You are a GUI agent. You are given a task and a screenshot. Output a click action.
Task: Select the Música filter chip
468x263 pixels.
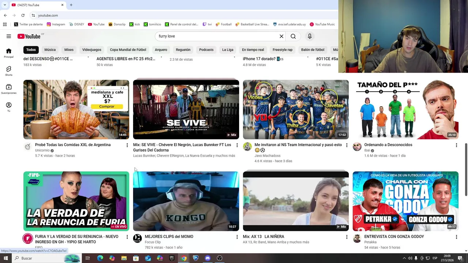click(50, 50)
